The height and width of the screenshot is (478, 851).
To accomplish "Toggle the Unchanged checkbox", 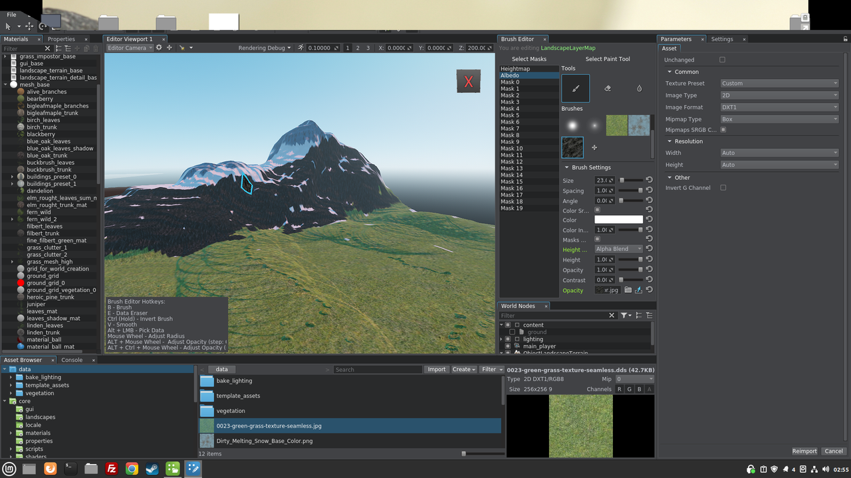I will coord(722,60).
